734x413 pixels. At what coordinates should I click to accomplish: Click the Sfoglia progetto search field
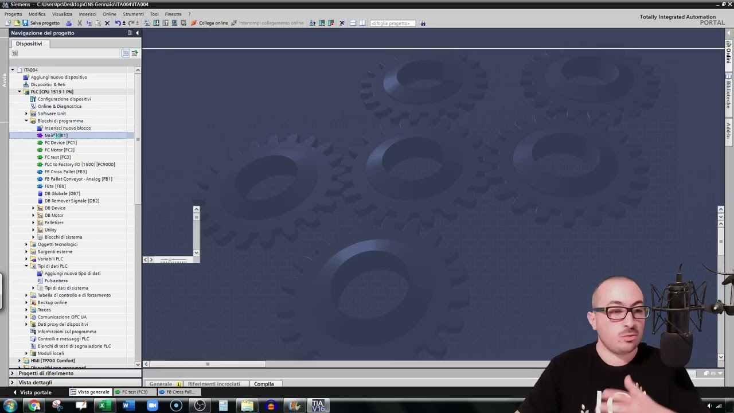coord(393,23)
